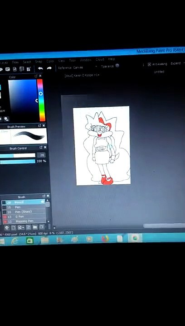
Task: Enable the Anti-aliasing checkbox
Action: pos(149,64)
